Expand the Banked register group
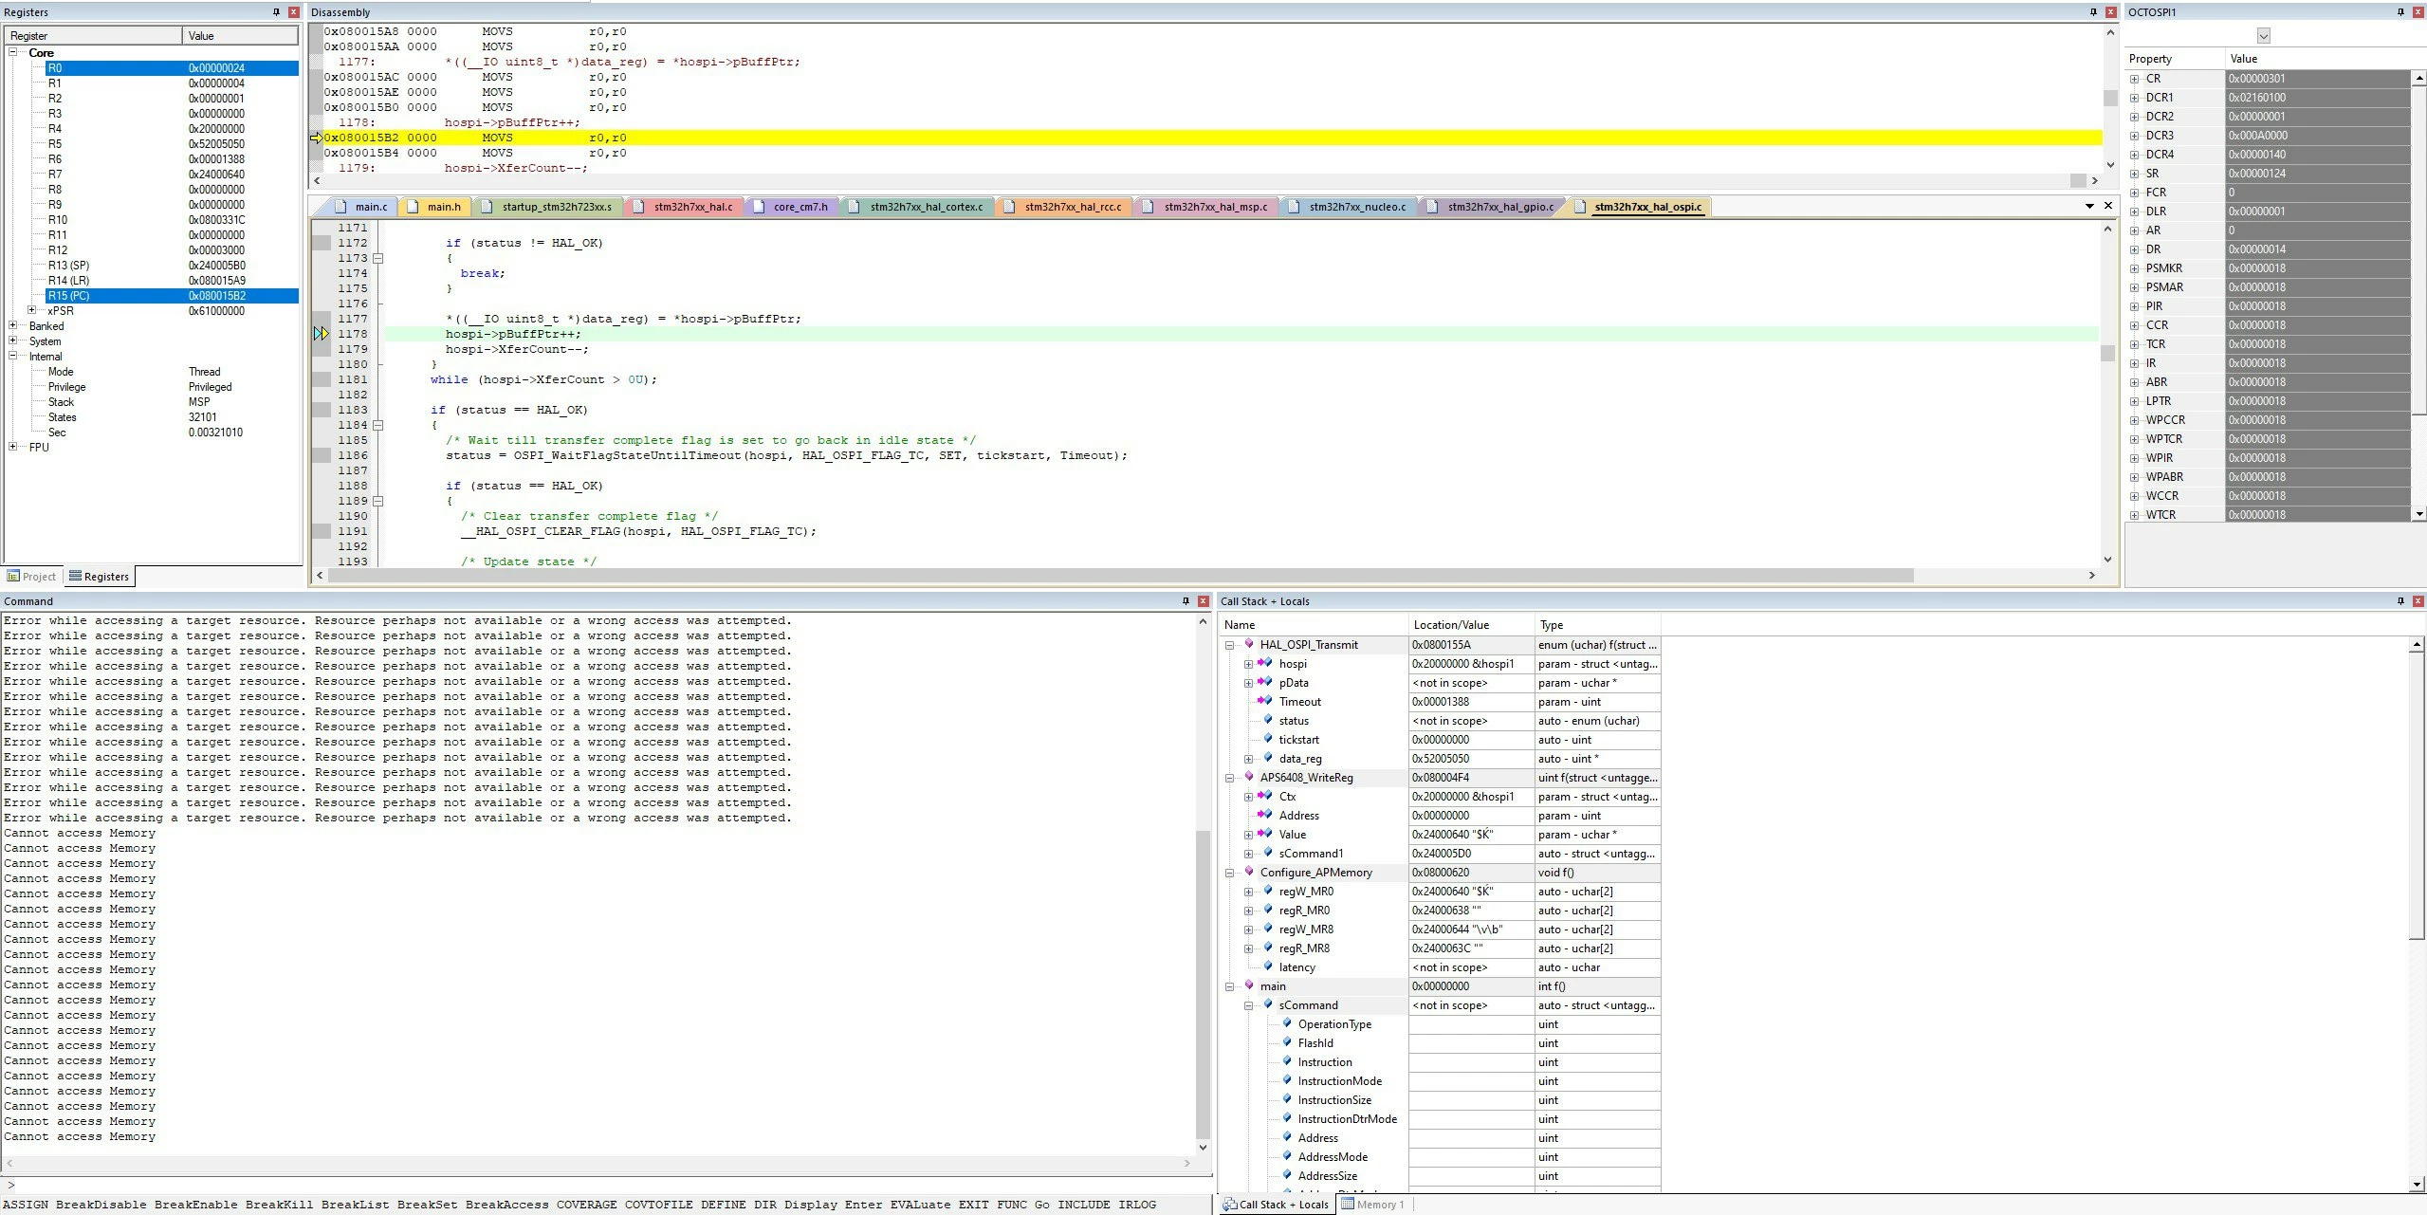 (13, 326)
